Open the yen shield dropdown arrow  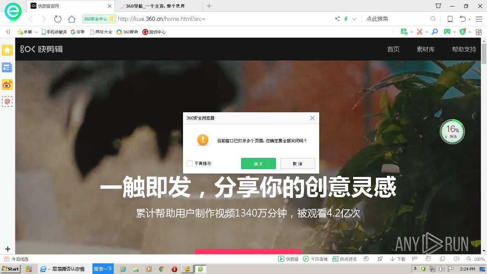click(x=469, y=32)
